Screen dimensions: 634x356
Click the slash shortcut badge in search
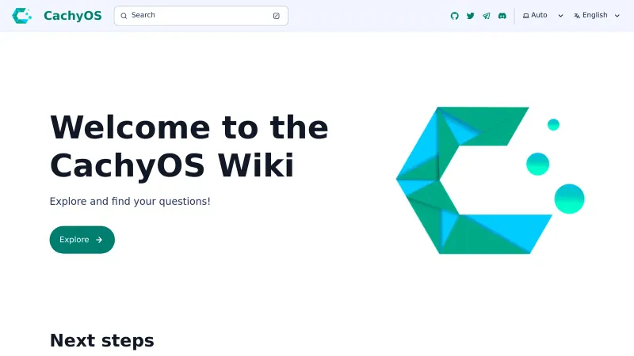pos(276,16)
